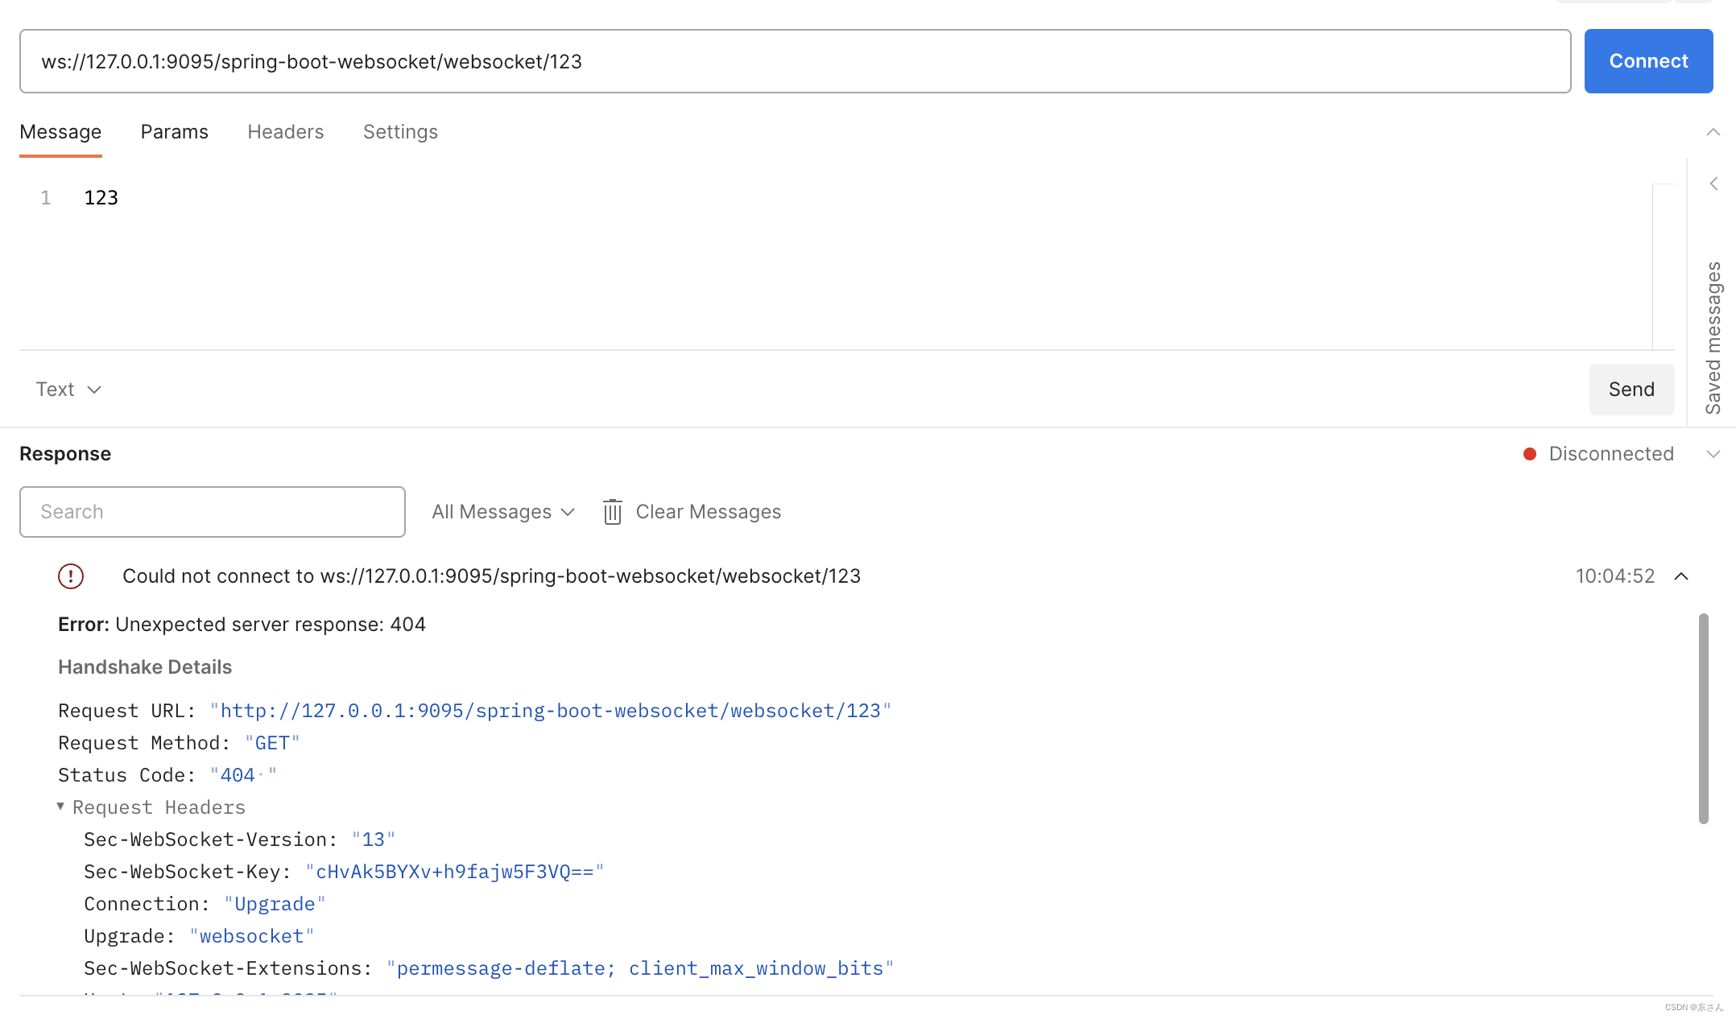This screenshot has height=1019, width=1736.
Task: Click the Search messages input field
Action: [x=213, y=511]
